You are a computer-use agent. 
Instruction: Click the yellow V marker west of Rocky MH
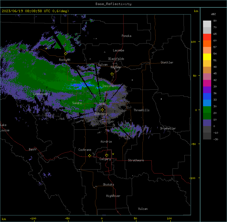tap(46, 49)
